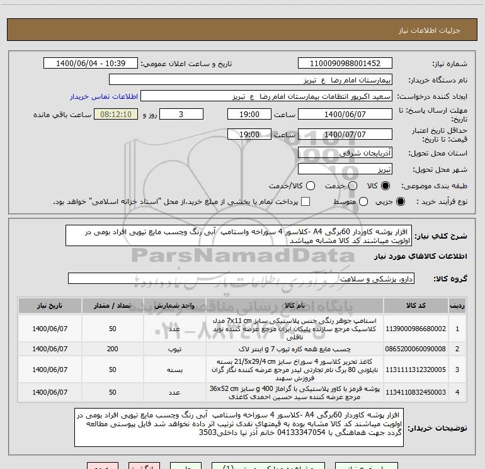Click the پوشه قرمز item name

(295, 392)
